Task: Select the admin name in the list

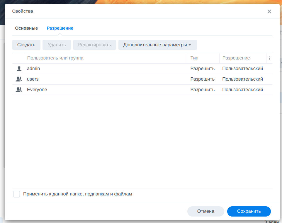Action: coord(33,69)
